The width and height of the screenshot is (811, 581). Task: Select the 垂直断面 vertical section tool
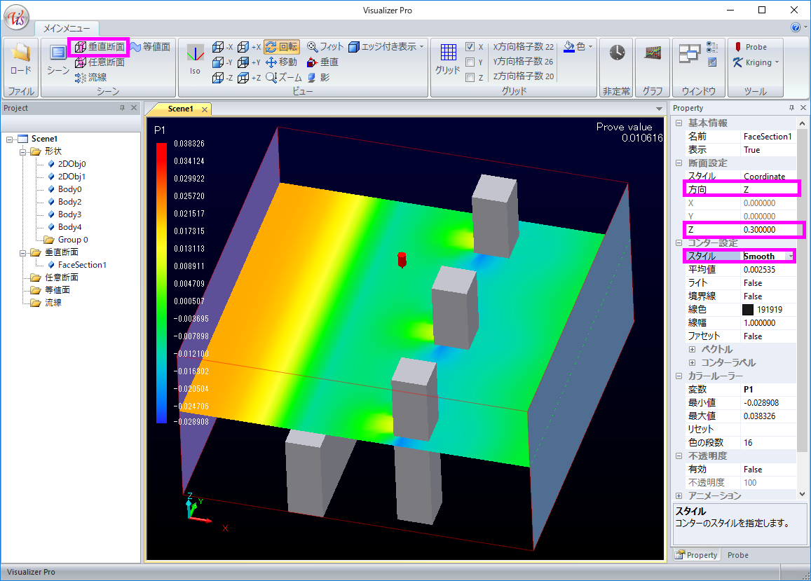[x=99, y=47]
